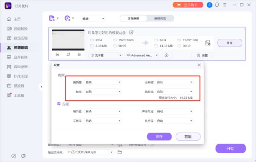
Task: Expand the audio 采样率 sample rate dropdown
Action: 103,121
